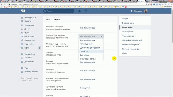Change список моих подарков visibility value
Screen dimensions: 173x97
88,71
